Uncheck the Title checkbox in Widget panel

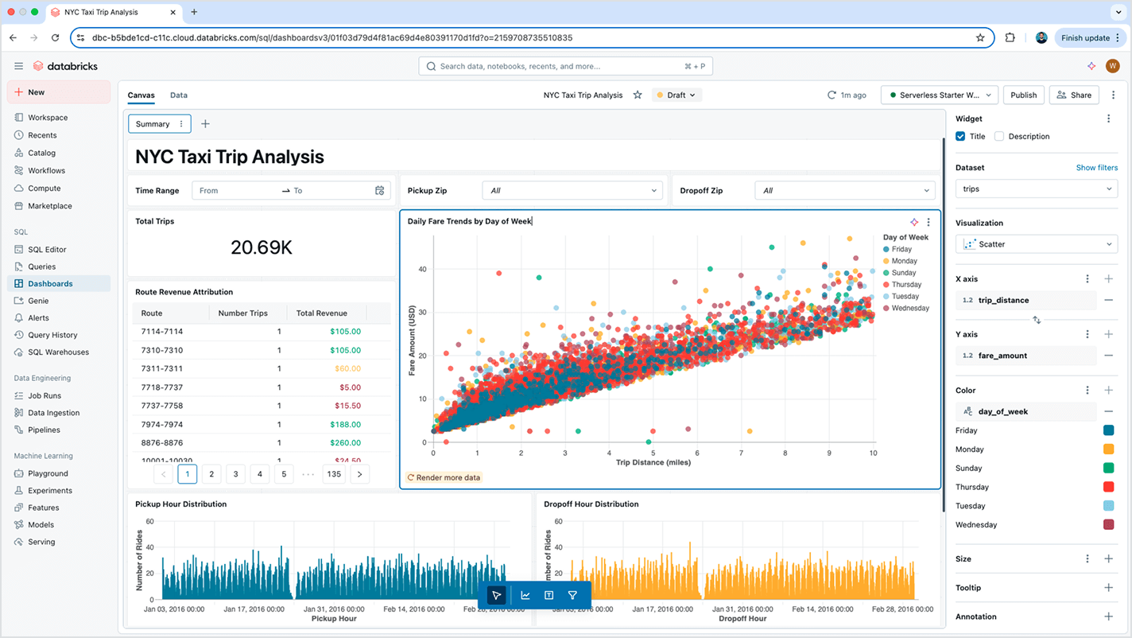960,136
